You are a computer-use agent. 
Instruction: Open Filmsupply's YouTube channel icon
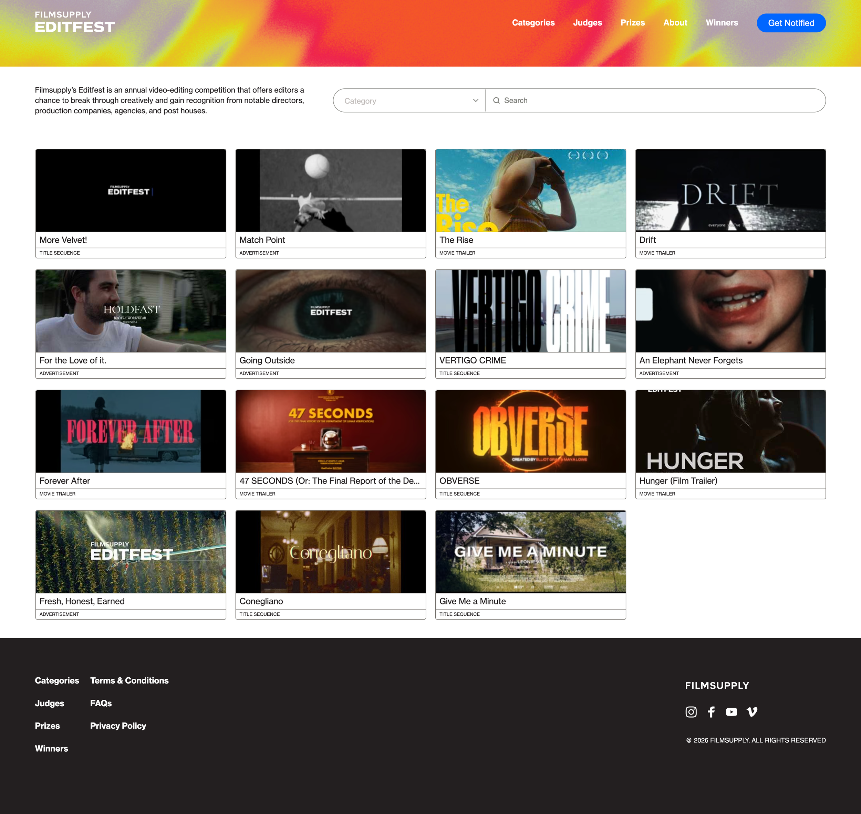click(732, 711)
